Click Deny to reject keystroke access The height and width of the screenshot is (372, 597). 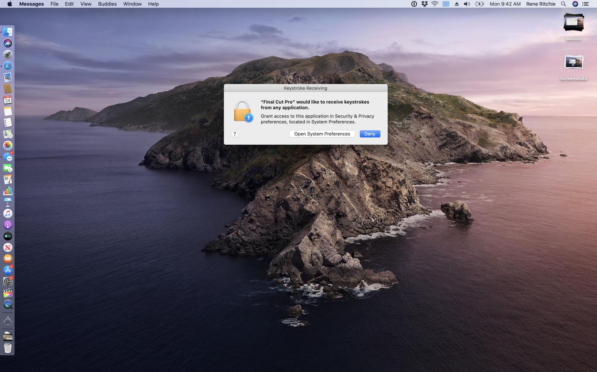coord(369,134)
